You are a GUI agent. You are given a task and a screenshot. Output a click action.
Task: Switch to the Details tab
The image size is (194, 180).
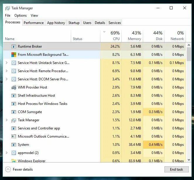pyautogui.click(x=100, y=23)
